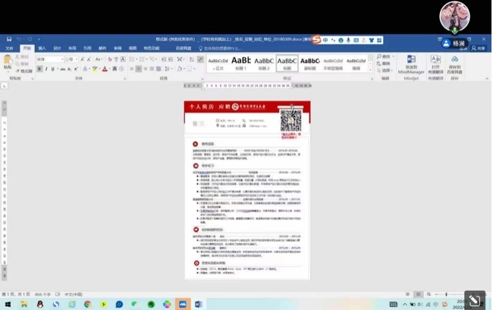The width and height of the screenshot is (493, 310).
Task: Click the zoom slider in status bar
Action: tap(446, 294)
